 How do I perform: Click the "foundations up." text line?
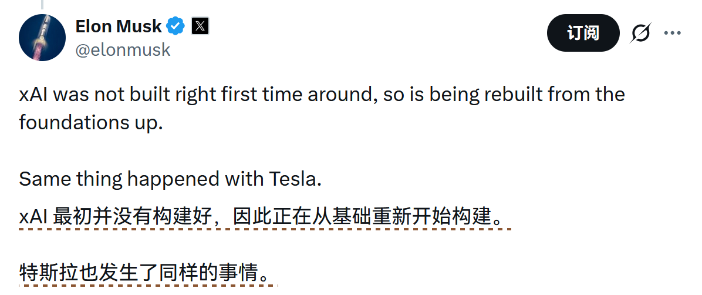(90, 123)
